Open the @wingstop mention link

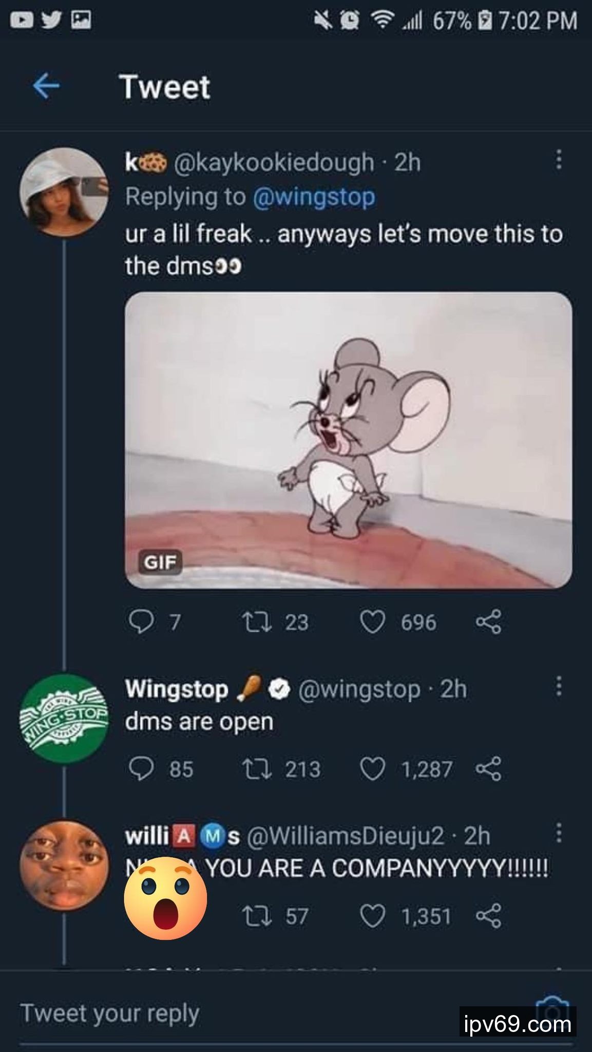(314, 197)
